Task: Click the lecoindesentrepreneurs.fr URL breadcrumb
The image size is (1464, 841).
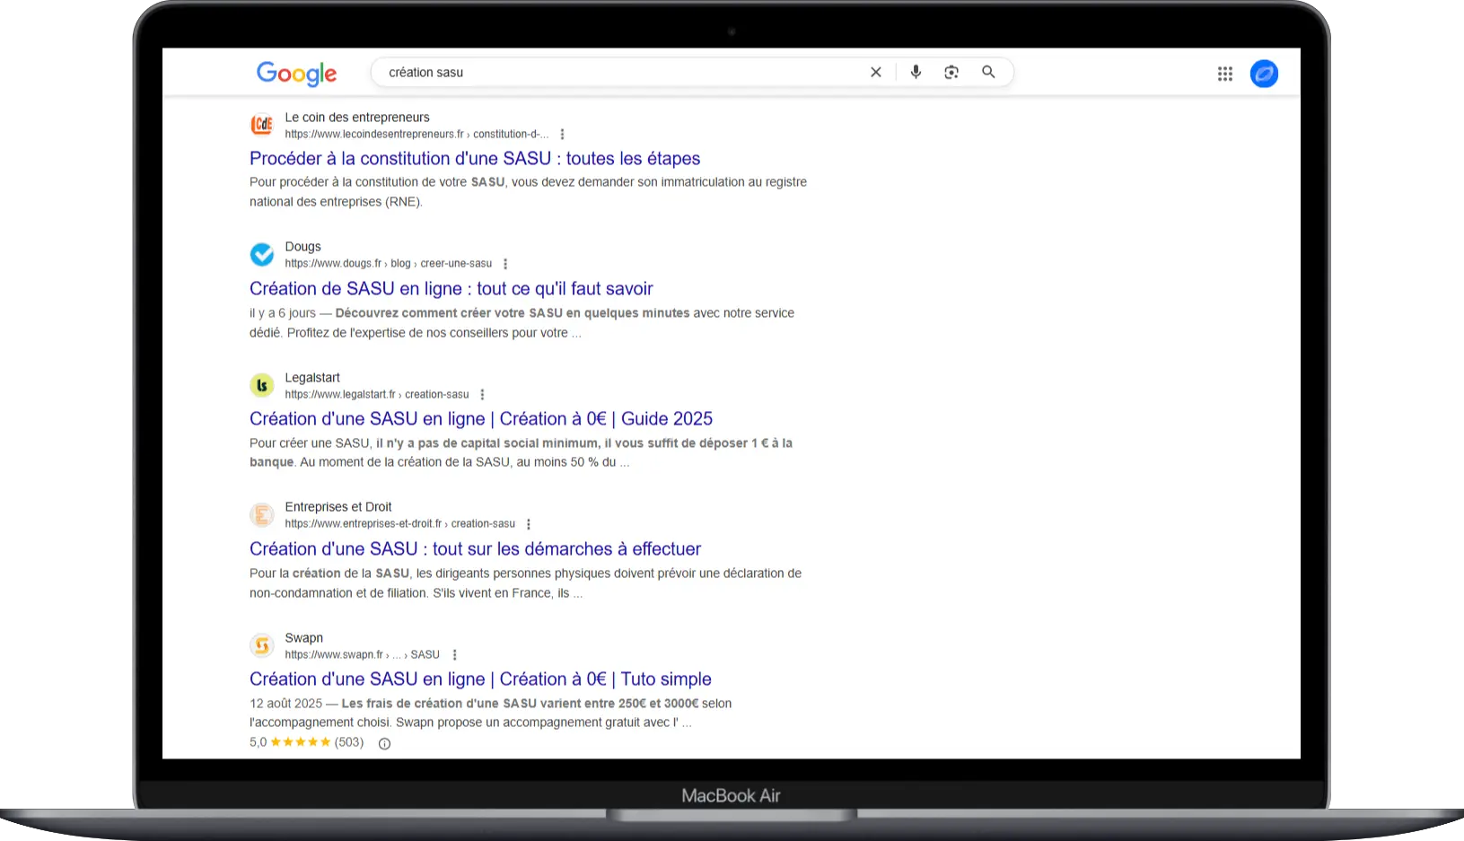Action: 416,135
